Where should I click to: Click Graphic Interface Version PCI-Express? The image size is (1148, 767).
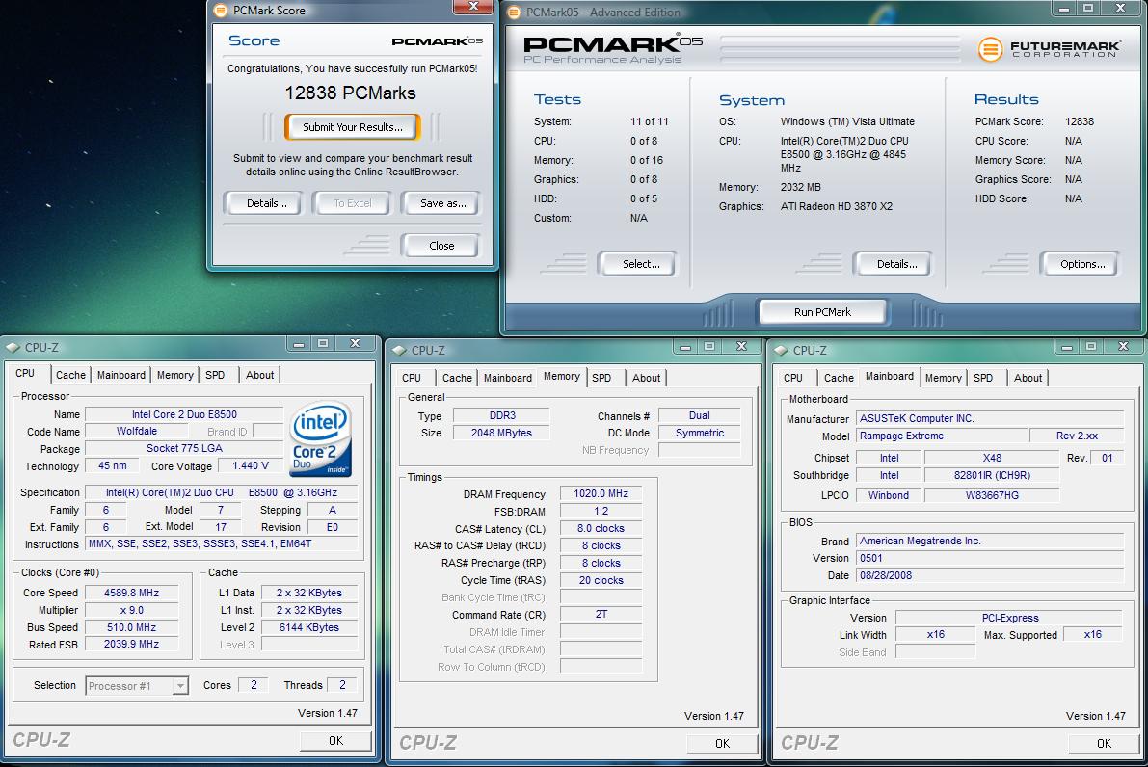coord(1009,618)
